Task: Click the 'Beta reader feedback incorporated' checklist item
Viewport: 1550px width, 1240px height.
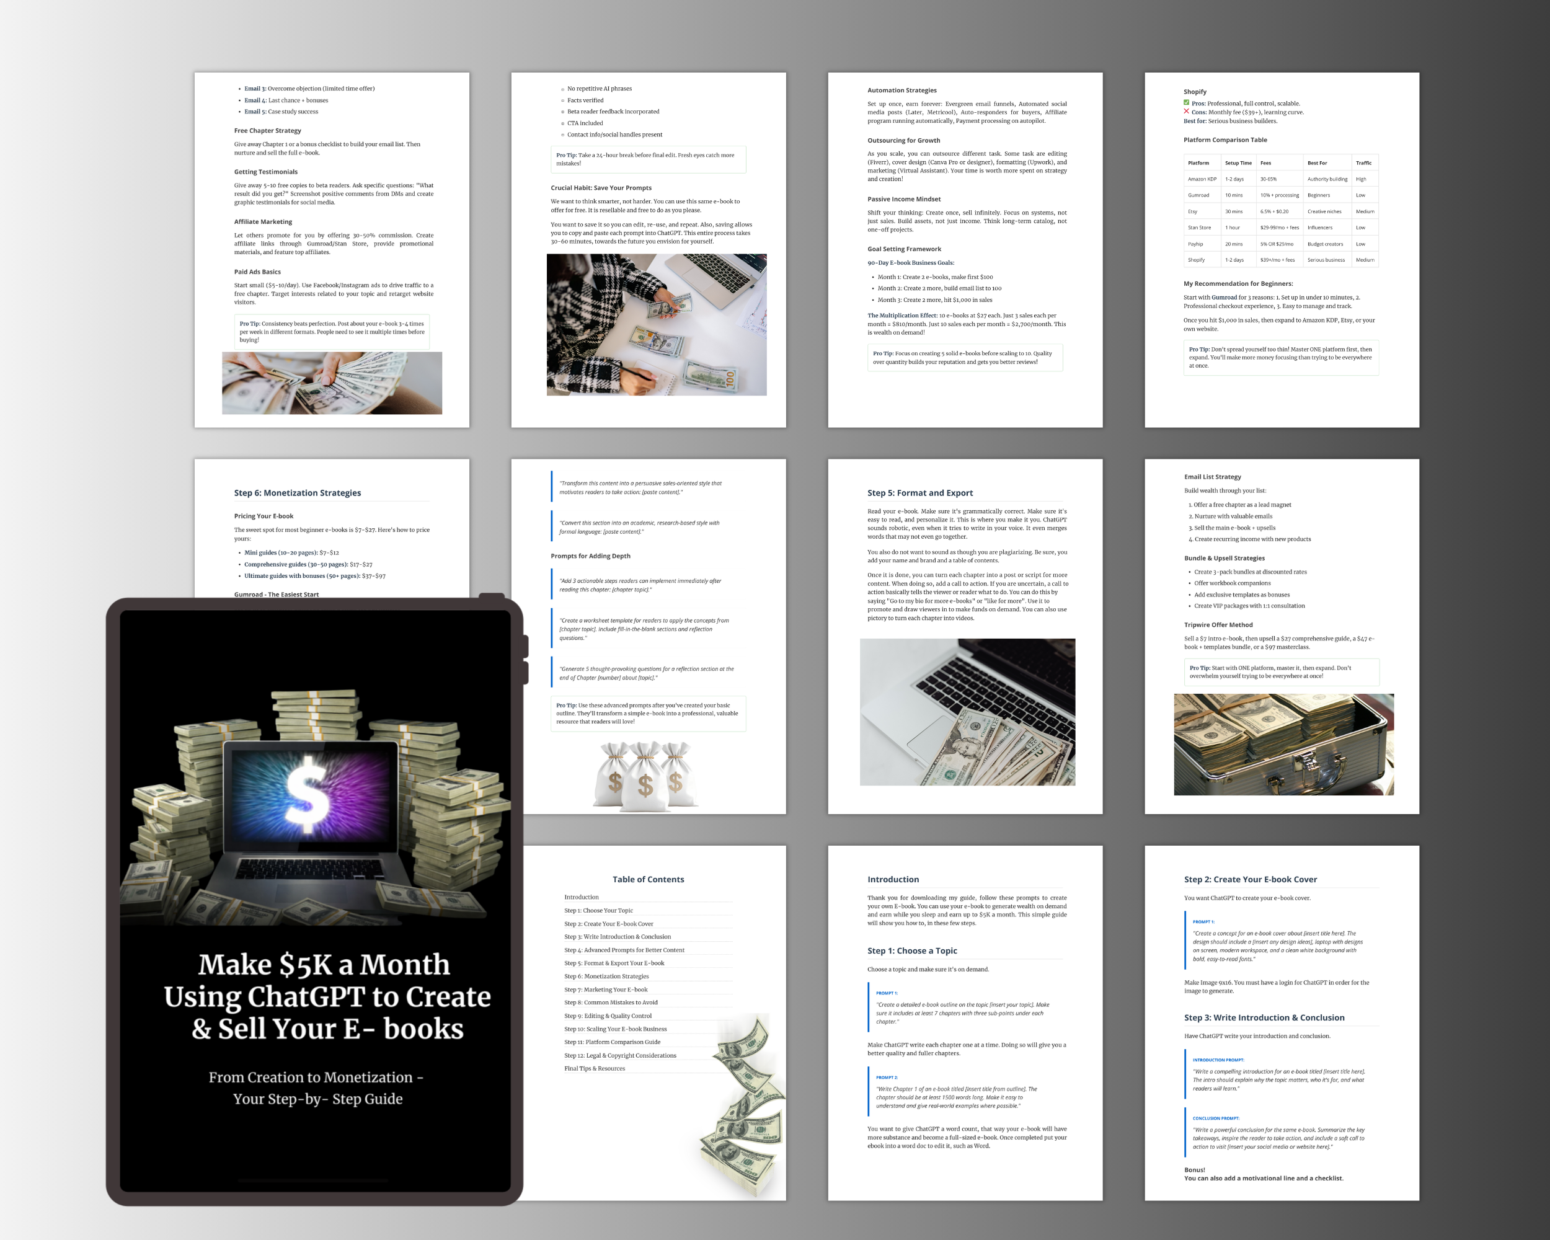Action: click(613, 112)
